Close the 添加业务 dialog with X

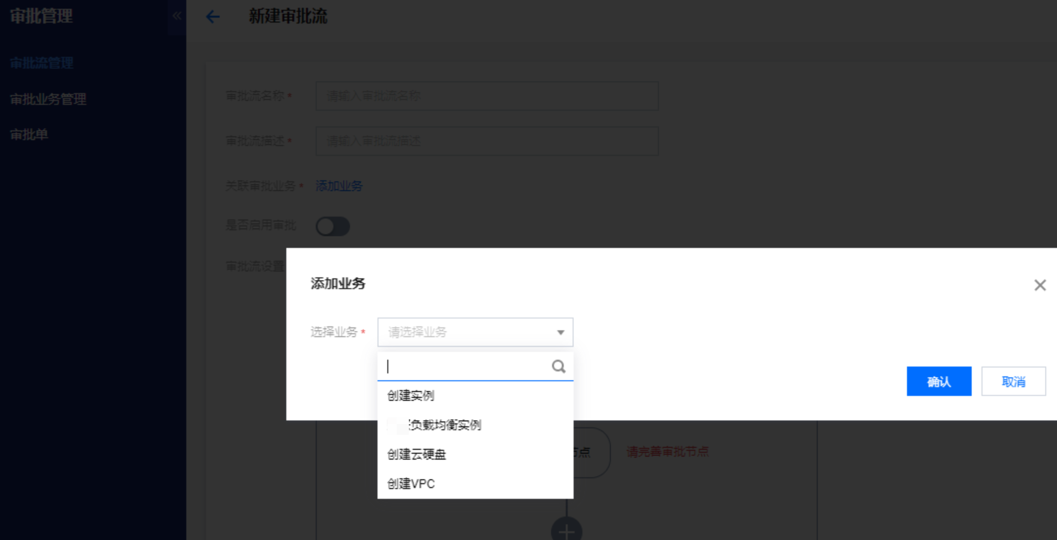(1040, 285)
